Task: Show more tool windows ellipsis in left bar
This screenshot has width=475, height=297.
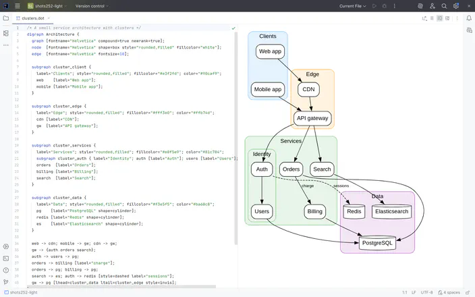Action: pyautogui.click(x=6, y=45)
